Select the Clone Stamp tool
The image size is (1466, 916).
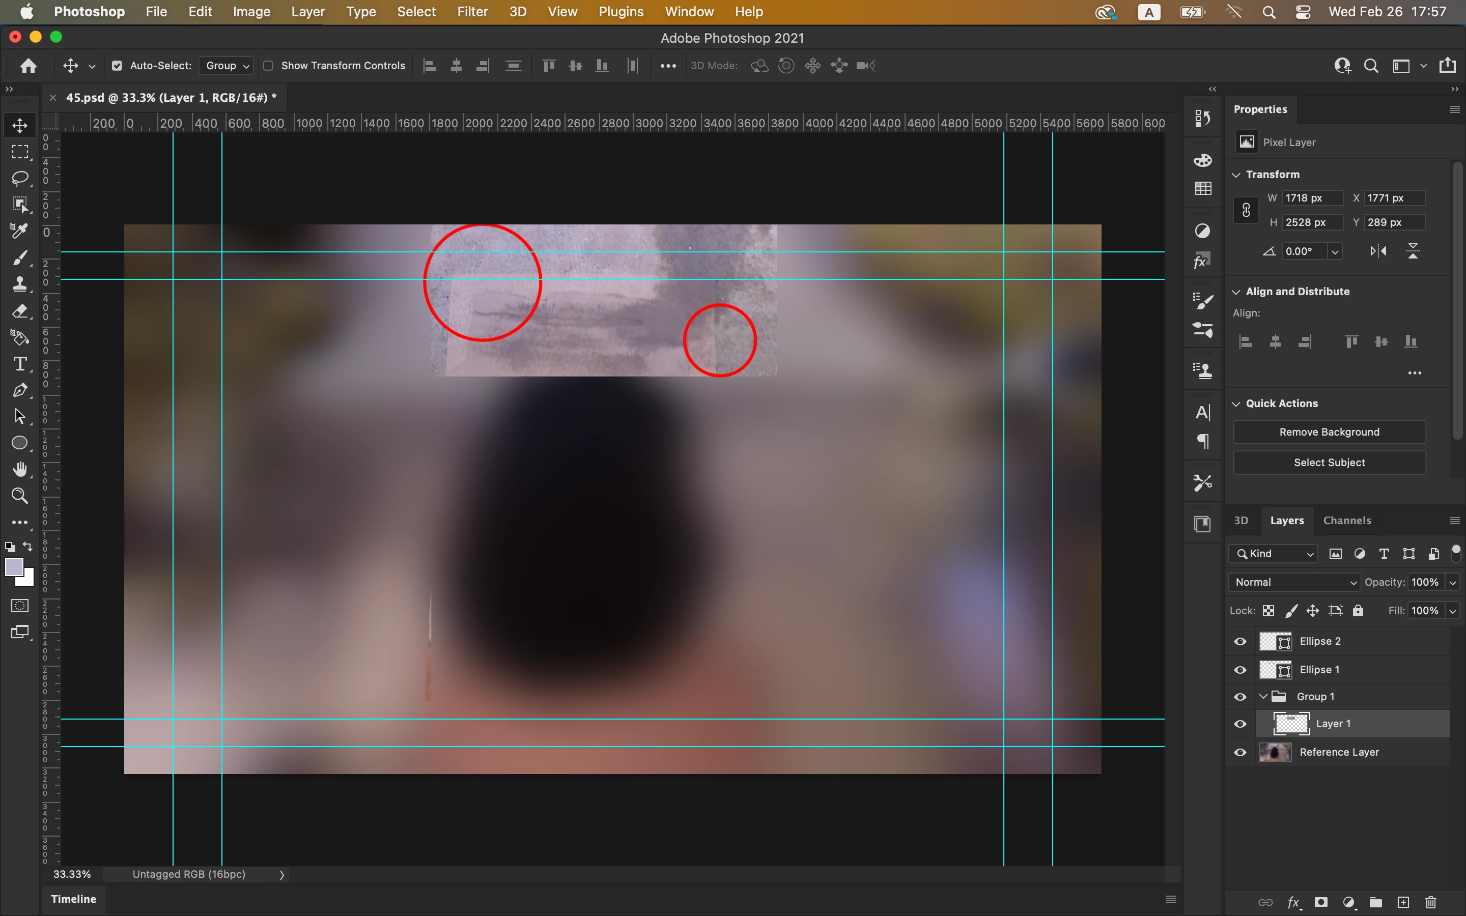20,284
